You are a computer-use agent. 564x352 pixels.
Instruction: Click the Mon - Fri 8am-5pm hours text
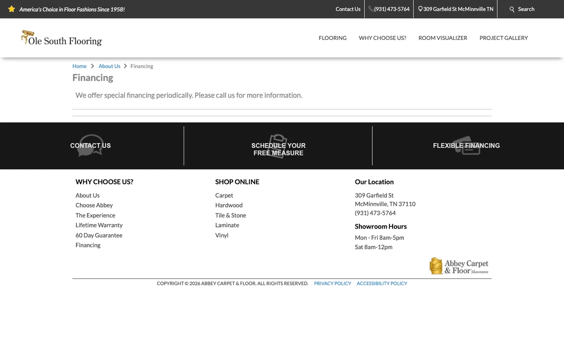[x=379, y=237]
